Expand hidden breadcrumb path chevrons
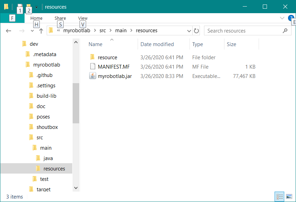 tap(58, 30)
